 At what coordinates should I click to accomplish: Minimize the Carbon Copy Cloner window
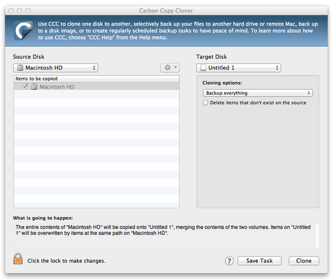coord(19,11)
